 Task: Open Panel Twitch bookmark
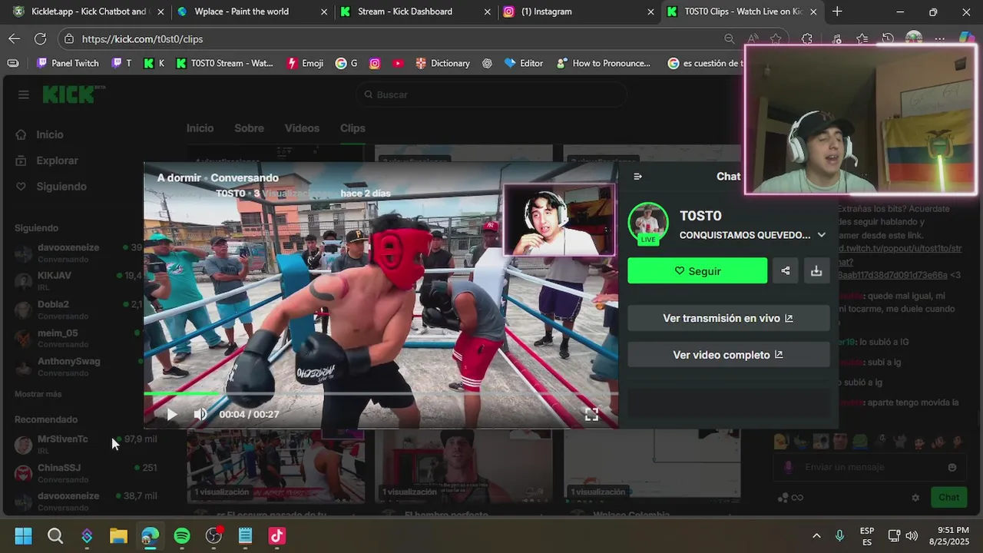[68, 63]
